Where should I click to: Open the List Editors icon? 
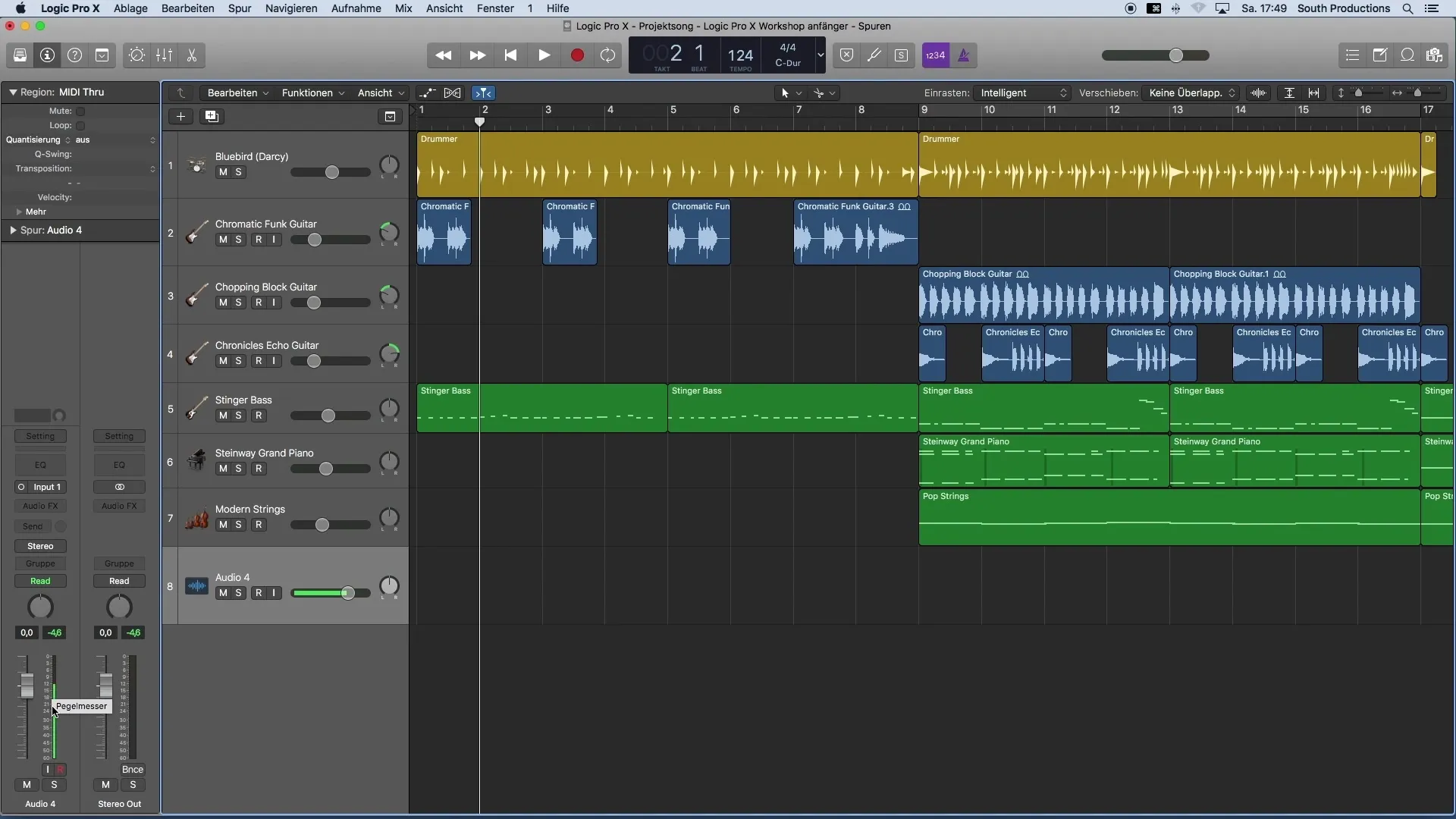(x=1352, y=55)
